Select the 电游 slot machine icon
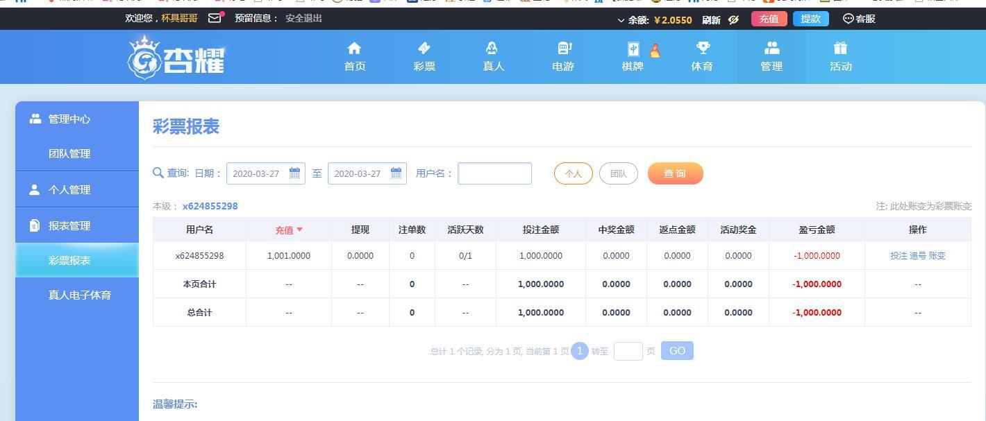The image size is (986, 421). click(565, 48)
